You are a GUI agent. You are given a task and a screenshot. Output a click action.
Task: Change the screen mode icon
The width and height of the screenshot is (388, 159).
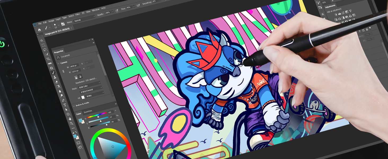(x=80, y=147)
